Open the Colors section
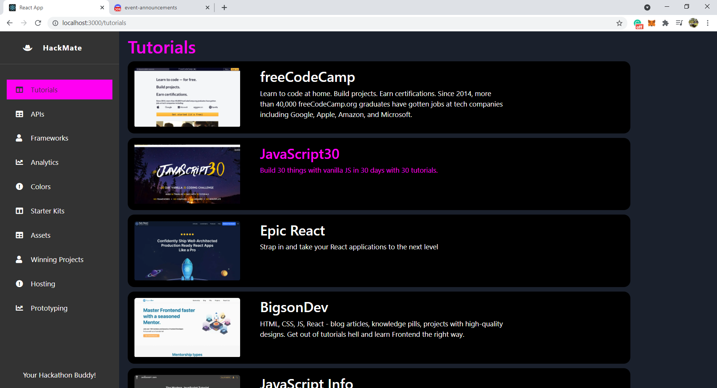The width and height of the screenshot is (717, 388). pyautogui.click(x=59, y=187)
